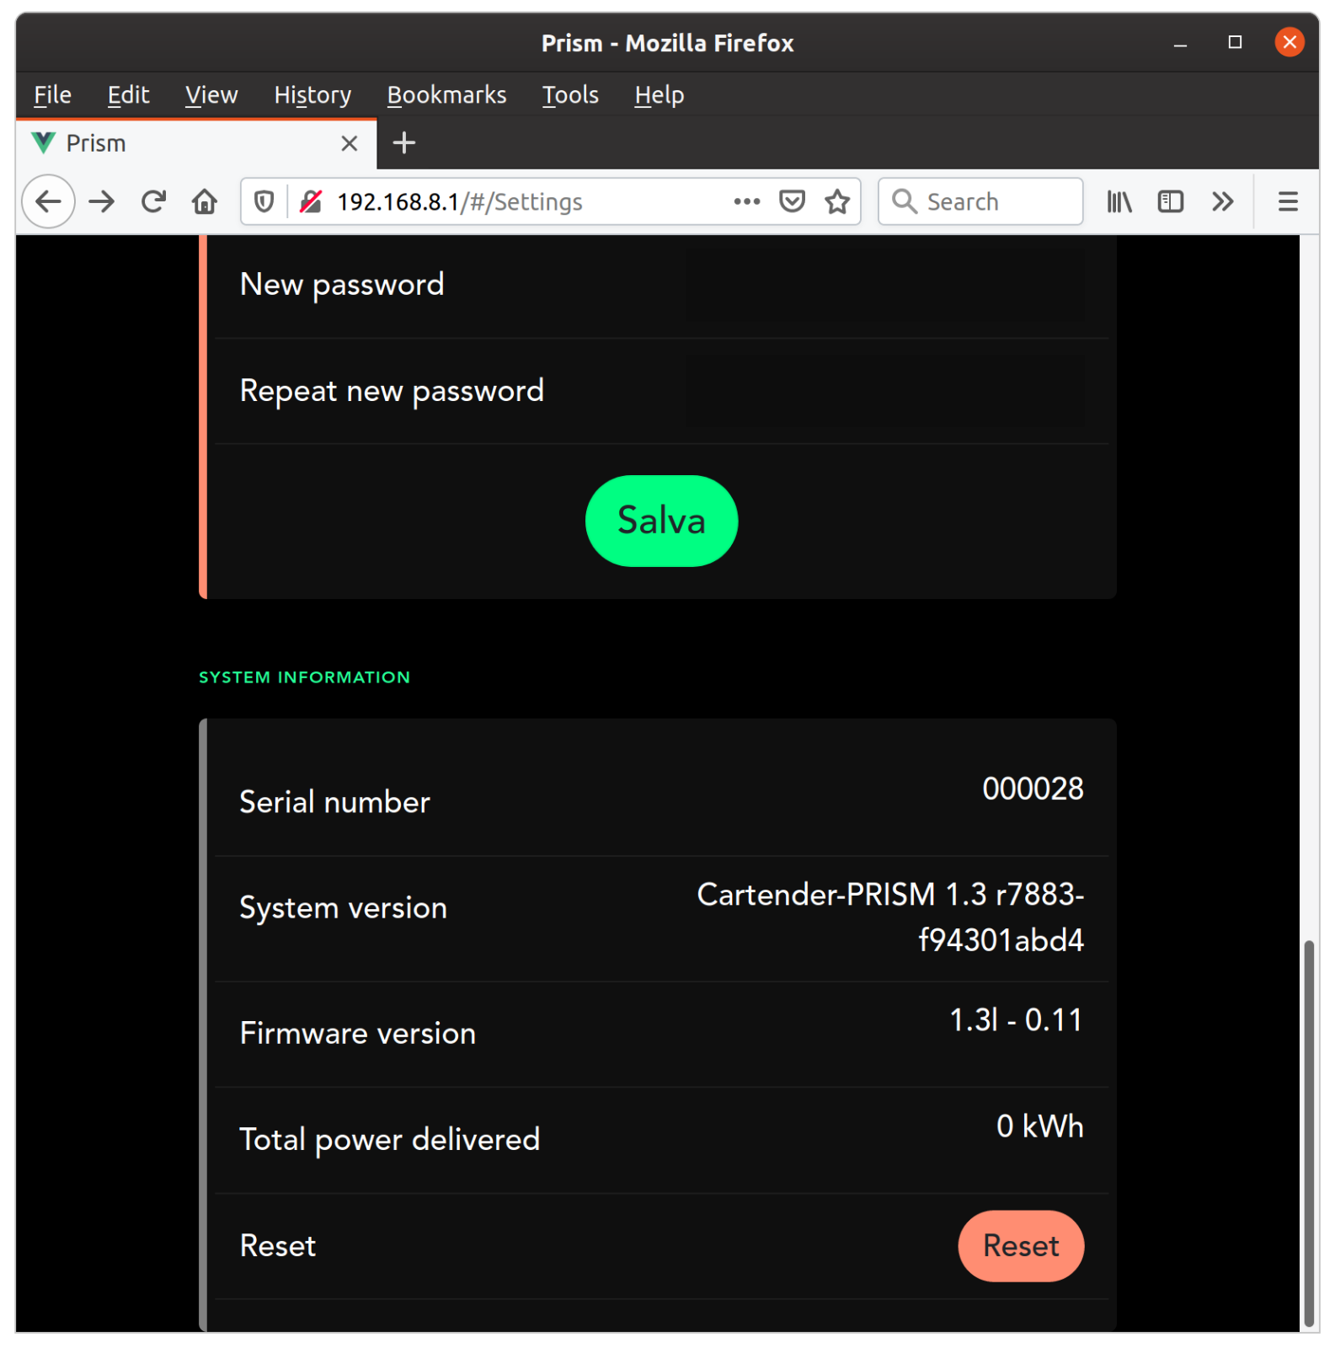Click the orange Reset button
The width and height of the screenshot is (1335, 1348).
[1021, 1246]
